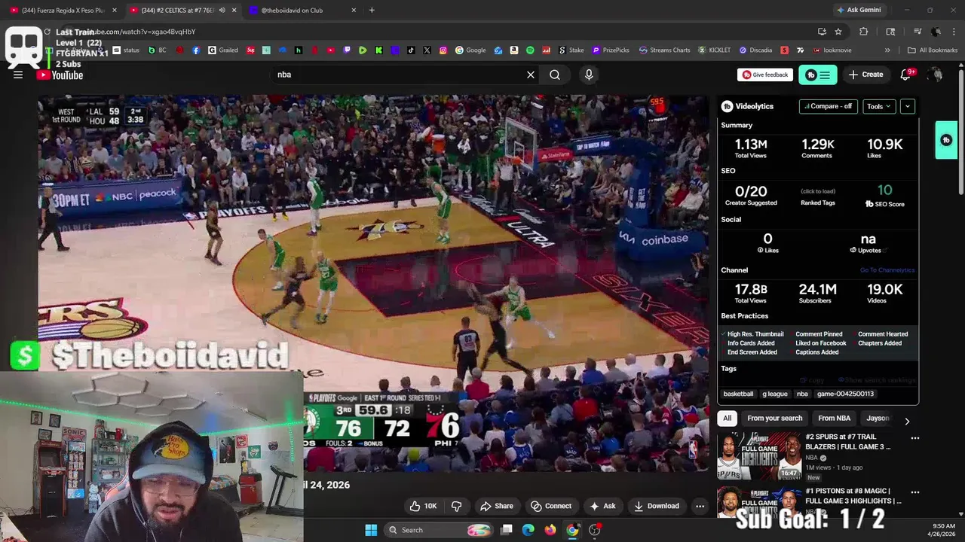Show more filter chips with right arrow
This screenshot has width=965, height=542.
click(907, 421)
